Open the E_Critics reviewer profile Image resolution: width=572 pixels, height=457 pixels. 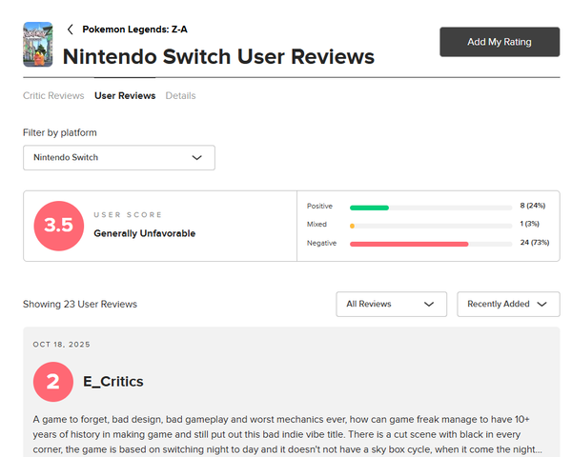[113, 382]
